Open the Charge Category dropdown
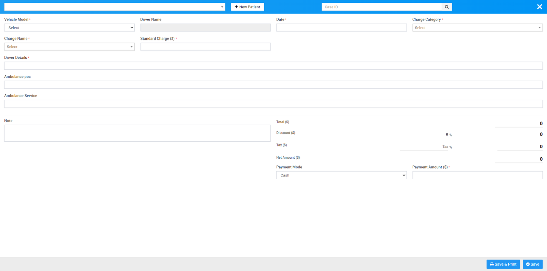Image resolution: width=547 pixels, height=271 pixels. pyautogui.click(x=477, y=28)
